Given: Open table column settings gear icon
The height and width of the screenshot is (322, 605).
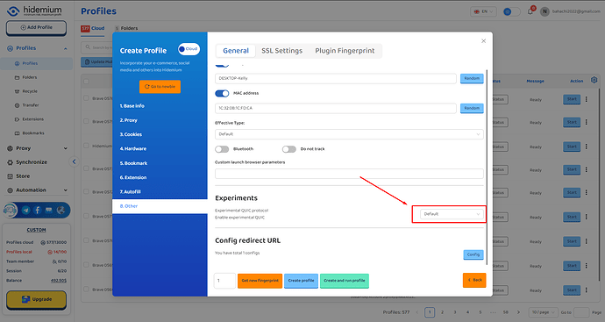Looking at the screenshot, I should click(x=594, y=81).
